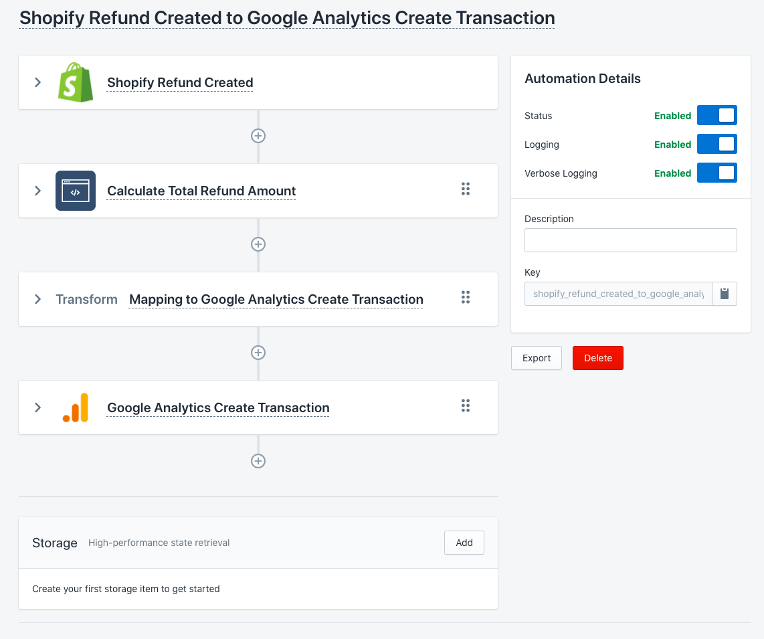Click into the Description input field

[630, 240]
